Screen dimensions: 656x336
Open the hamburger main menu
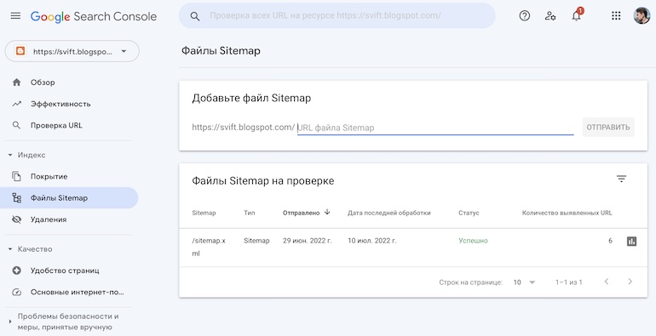15,16
